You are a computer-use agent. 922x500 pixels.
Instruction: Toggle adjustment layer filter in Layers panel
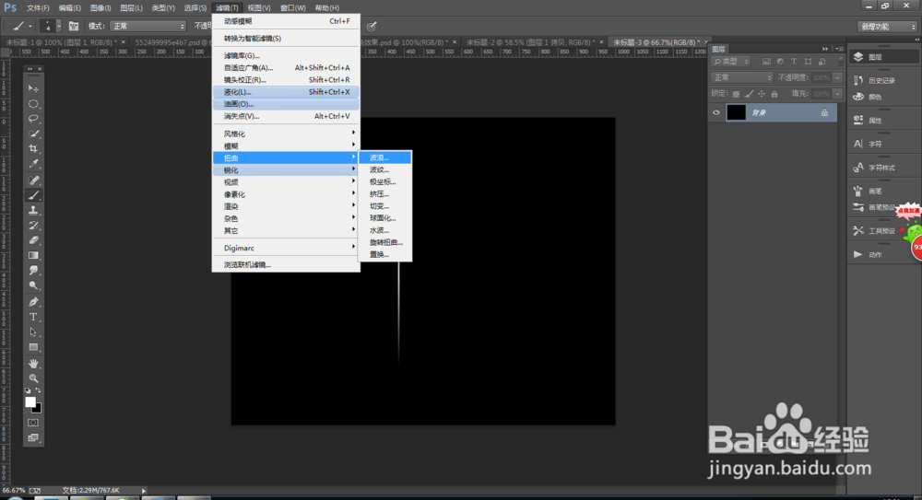point(780,61)
